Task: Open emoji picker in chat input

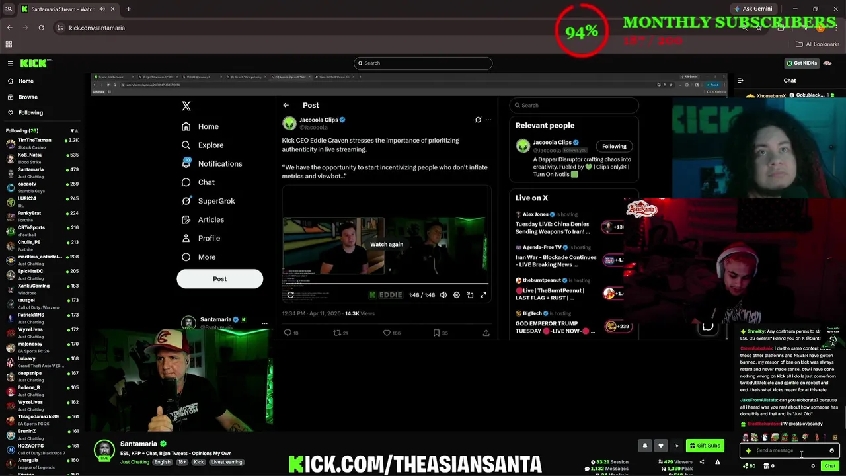Action: coord(831,450)
